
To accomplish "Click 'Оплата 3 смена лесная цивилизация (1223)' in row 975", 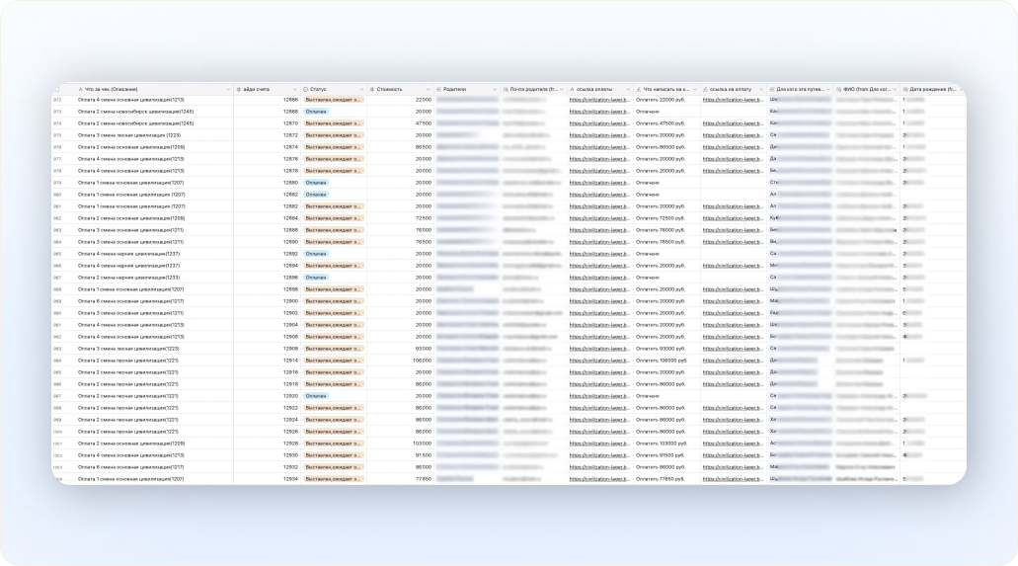I will pos(129,135).
